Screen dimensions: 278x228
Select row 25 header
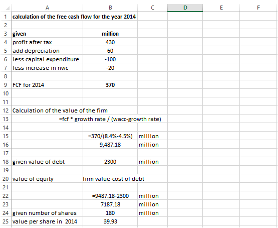tap(6, 221)
